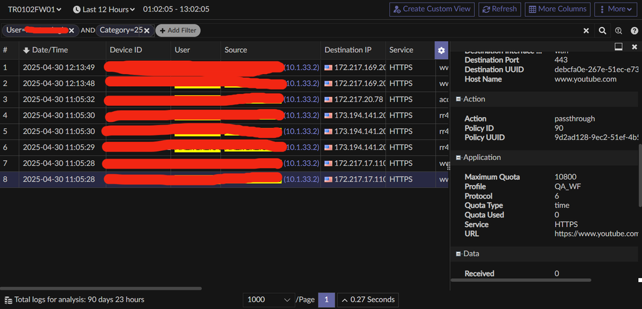Click Profile value QA_WF
The width and height of the screenshot is (642, 309).
pos(567,187)
